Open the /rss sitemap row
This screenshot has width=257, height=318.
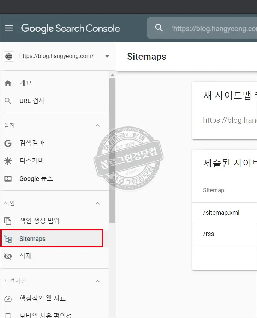[225, 235]
